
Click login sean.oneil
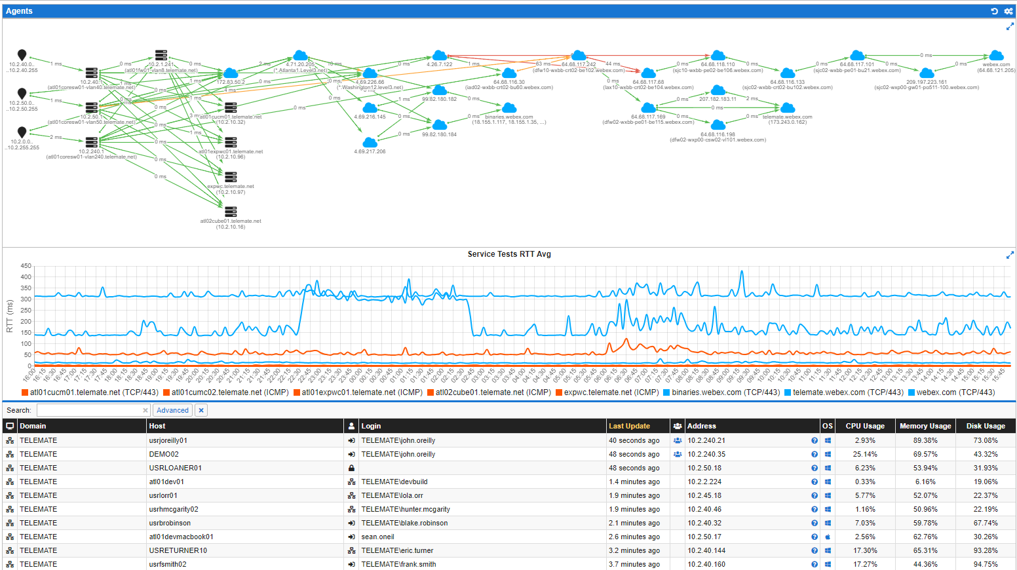point(378,537)
